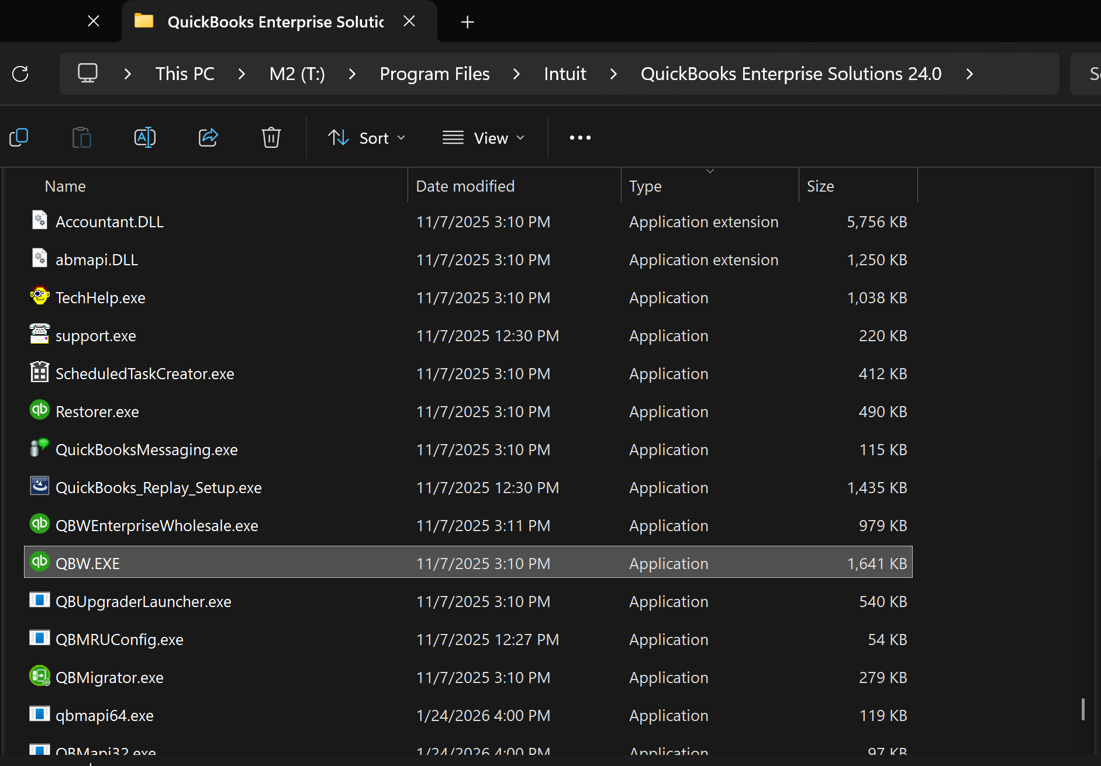Select the Restorer.exe file name
The image size is (1101, 766).
(x=97, y=412)
